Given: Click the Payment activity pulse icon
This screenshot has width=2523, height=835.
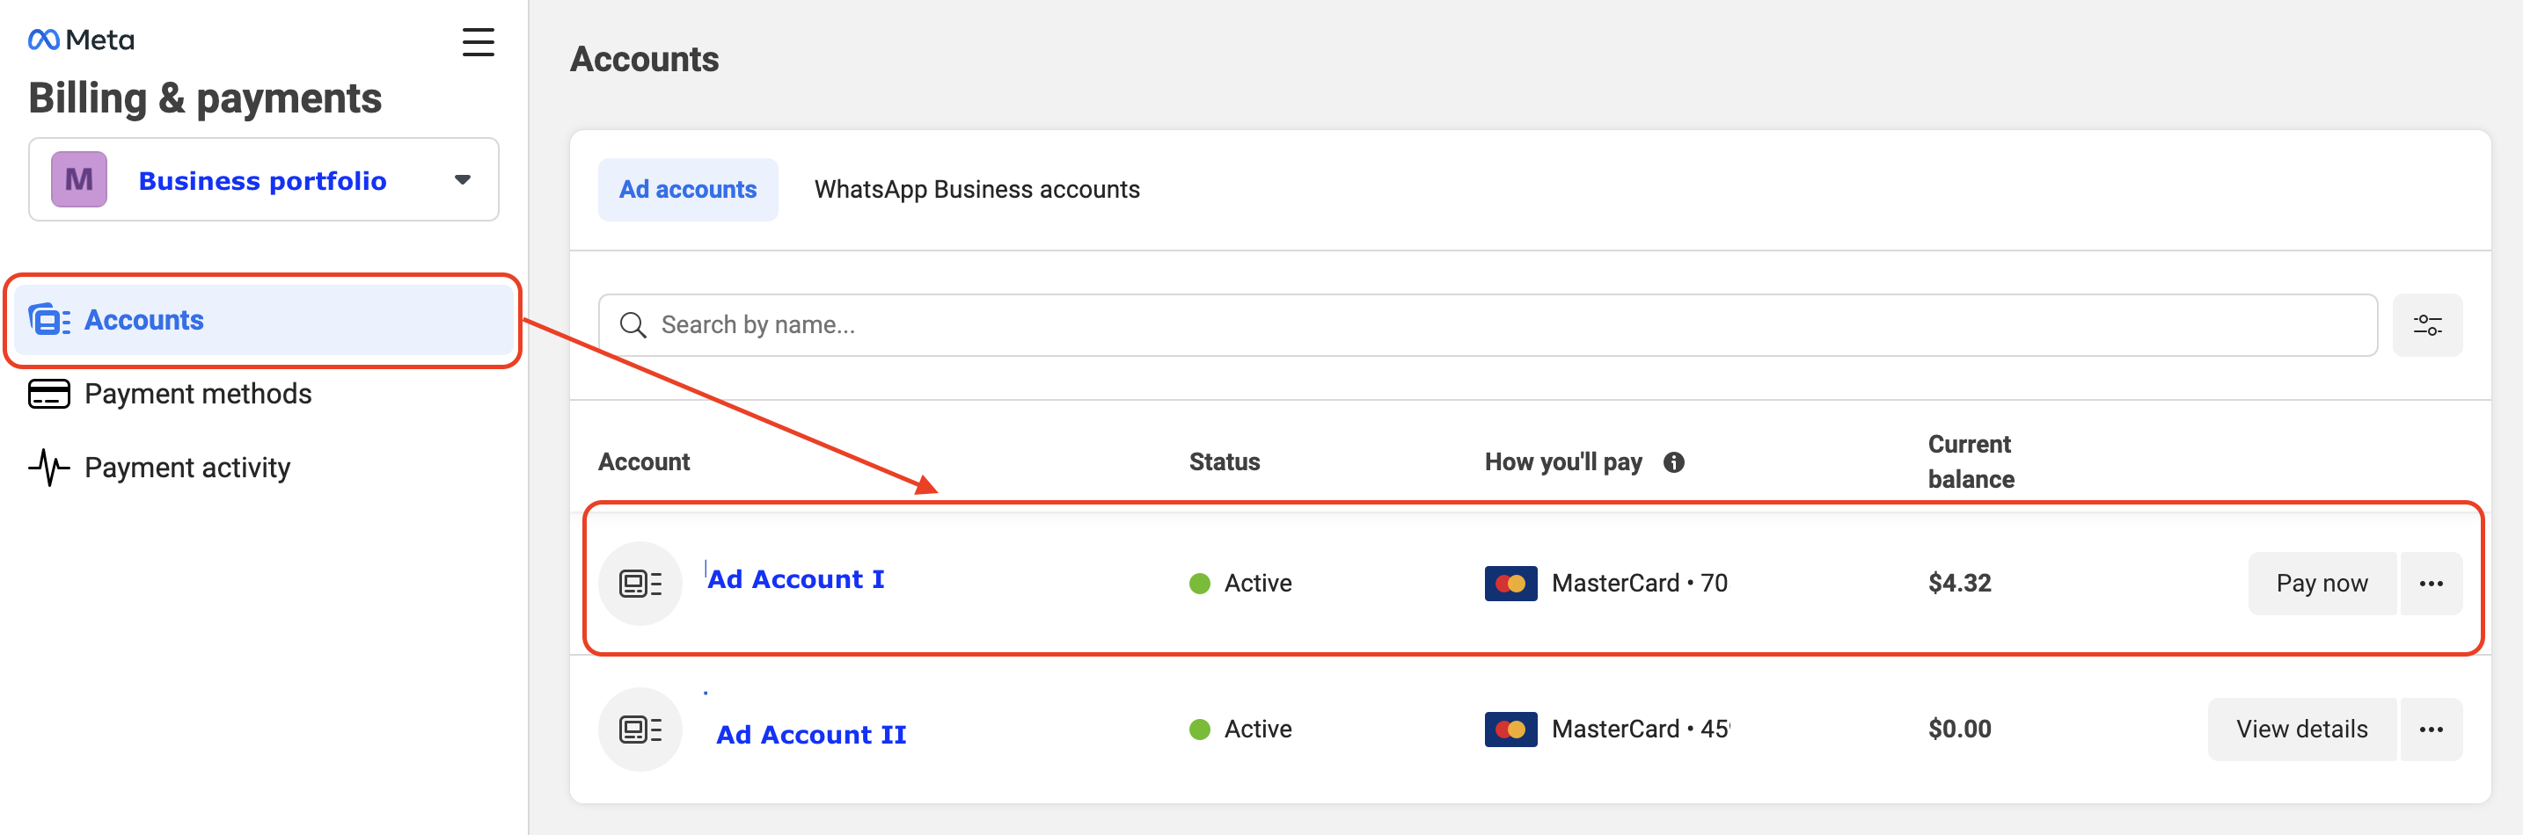Looking at the screenshot, I should click(x=49, y=468).
